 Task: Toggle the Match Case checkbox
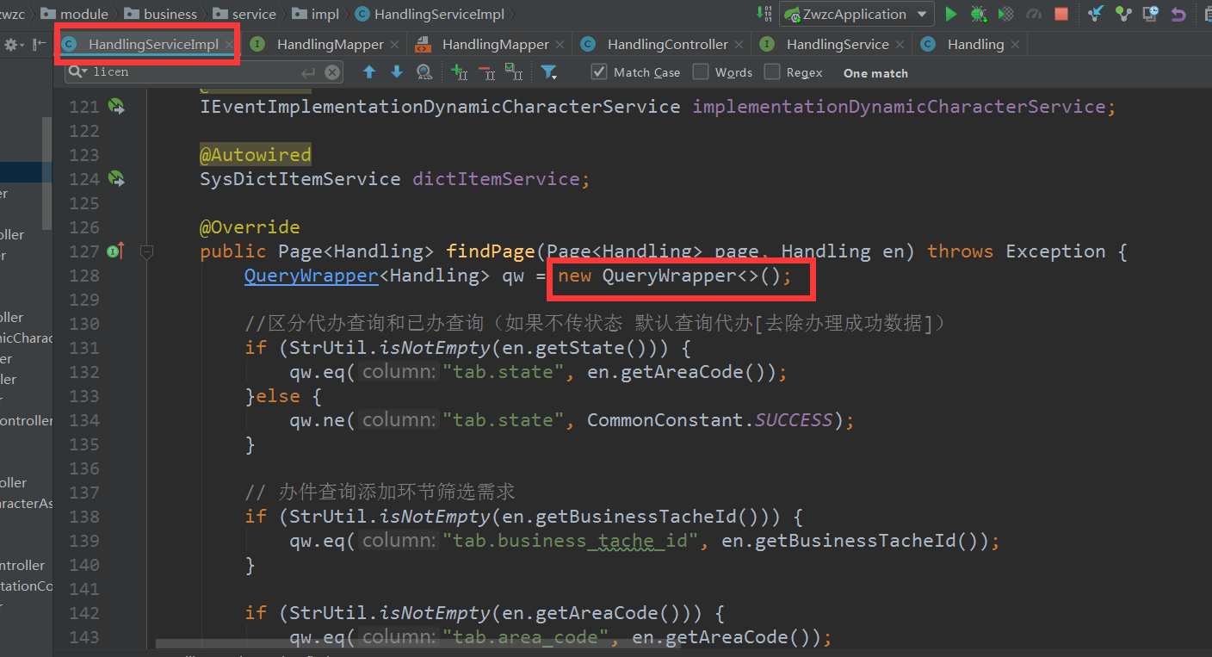pyautogui.click(x=599, y=72)
